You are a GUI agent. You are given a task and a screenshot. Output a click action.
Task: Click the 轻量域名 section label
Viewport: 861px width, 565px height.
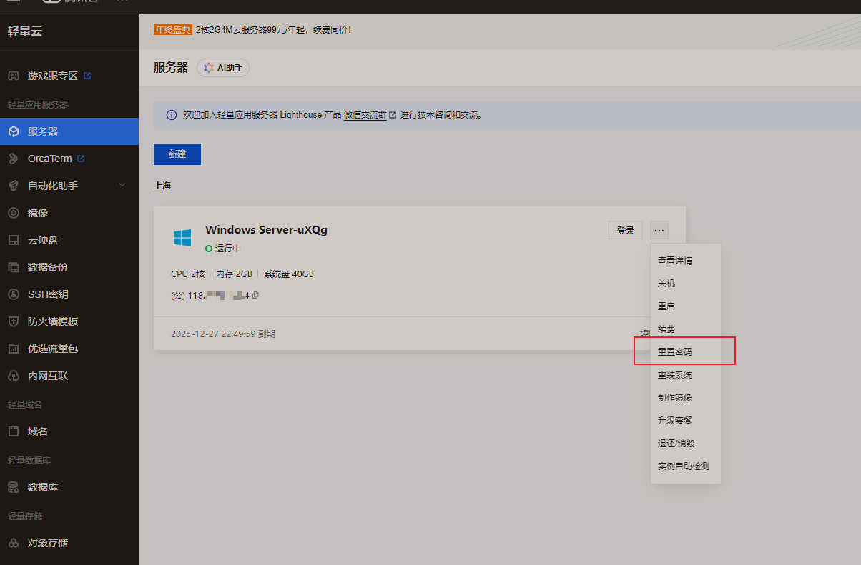click(25, 404)
